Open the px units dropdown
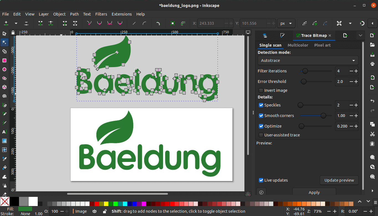378x216 pixels. click(286, 23)
